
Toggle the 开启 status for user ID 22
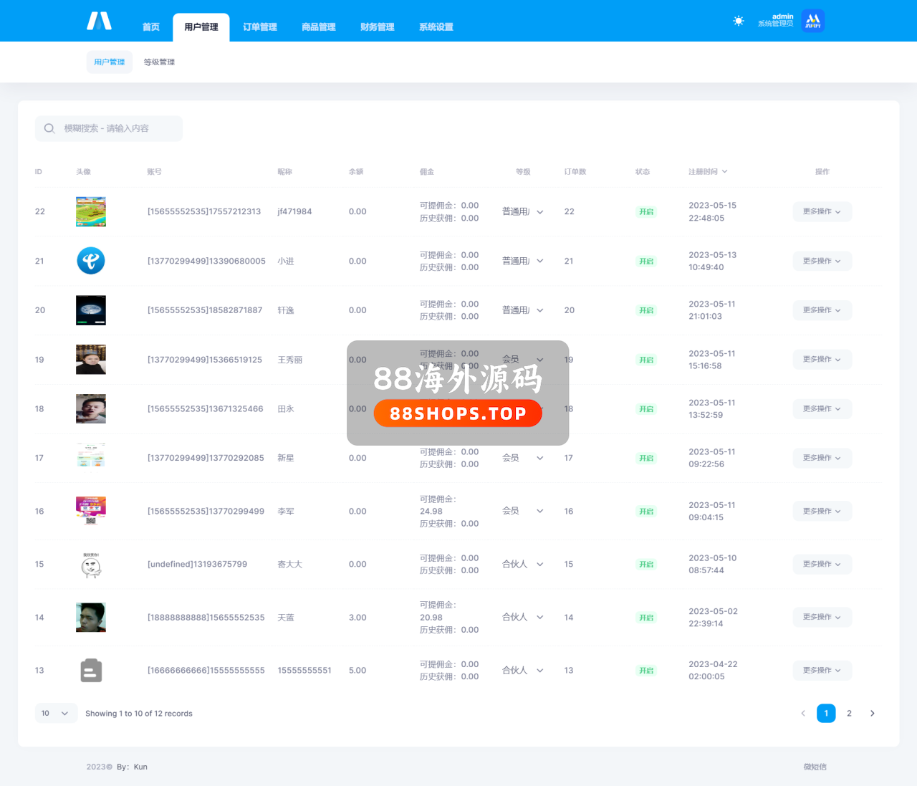point(646,212)
